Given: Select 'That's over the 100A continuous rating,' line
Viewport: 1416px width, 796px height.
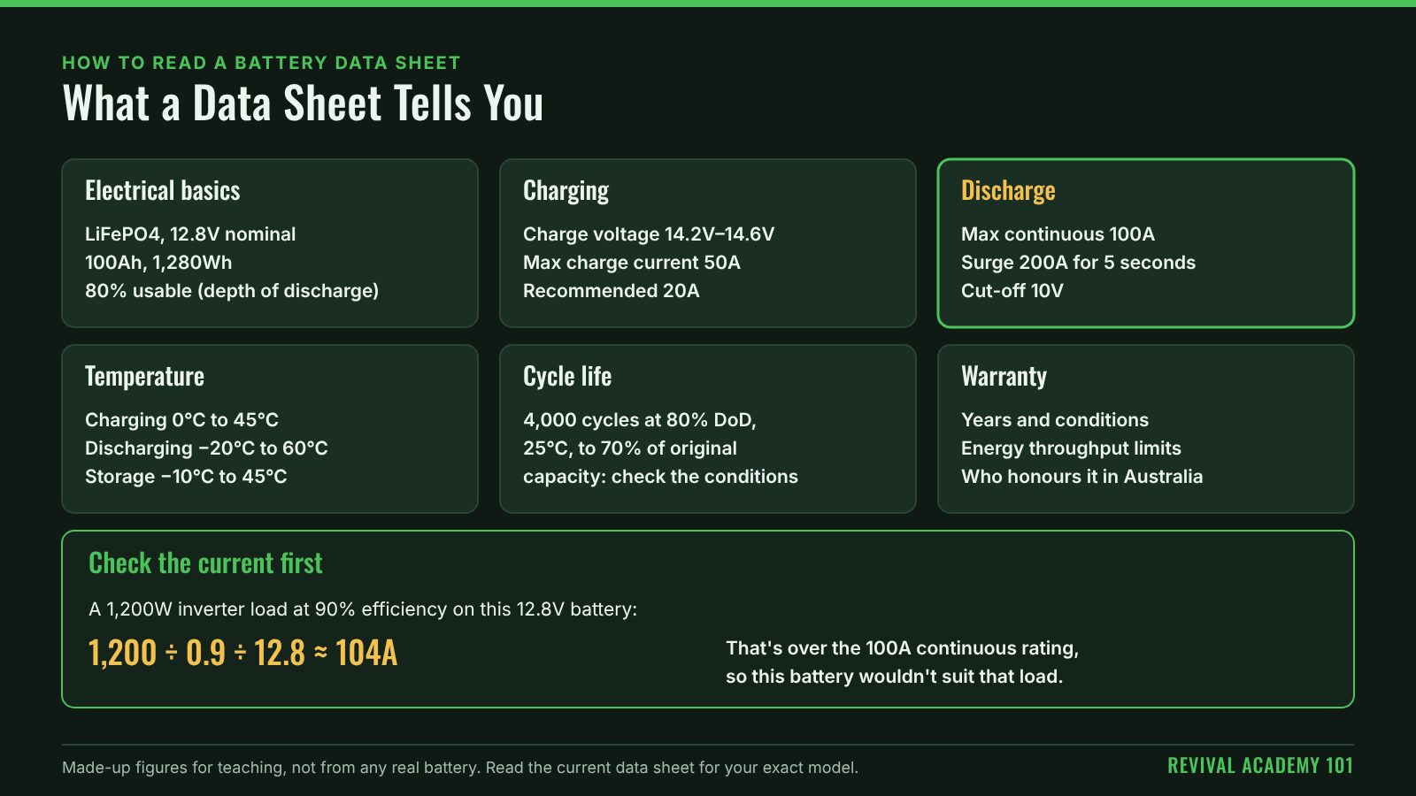Looking at the screenshot, I should coord(902,648).
